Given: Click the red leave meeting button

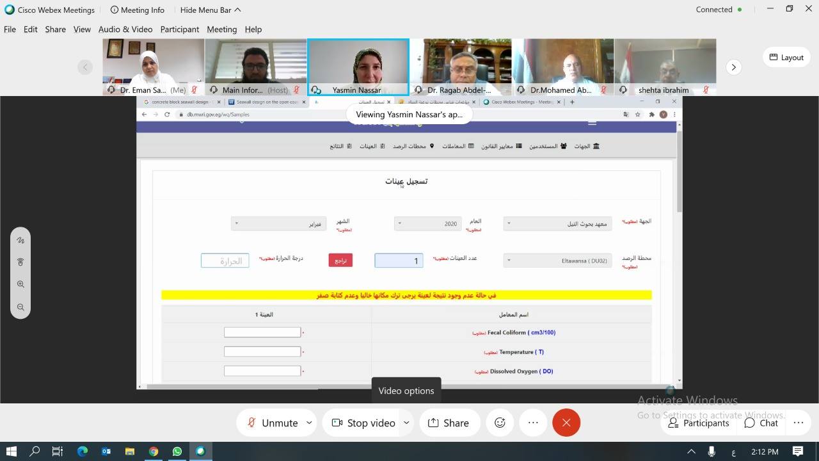Looking at the screenshot, I should 566,423.
